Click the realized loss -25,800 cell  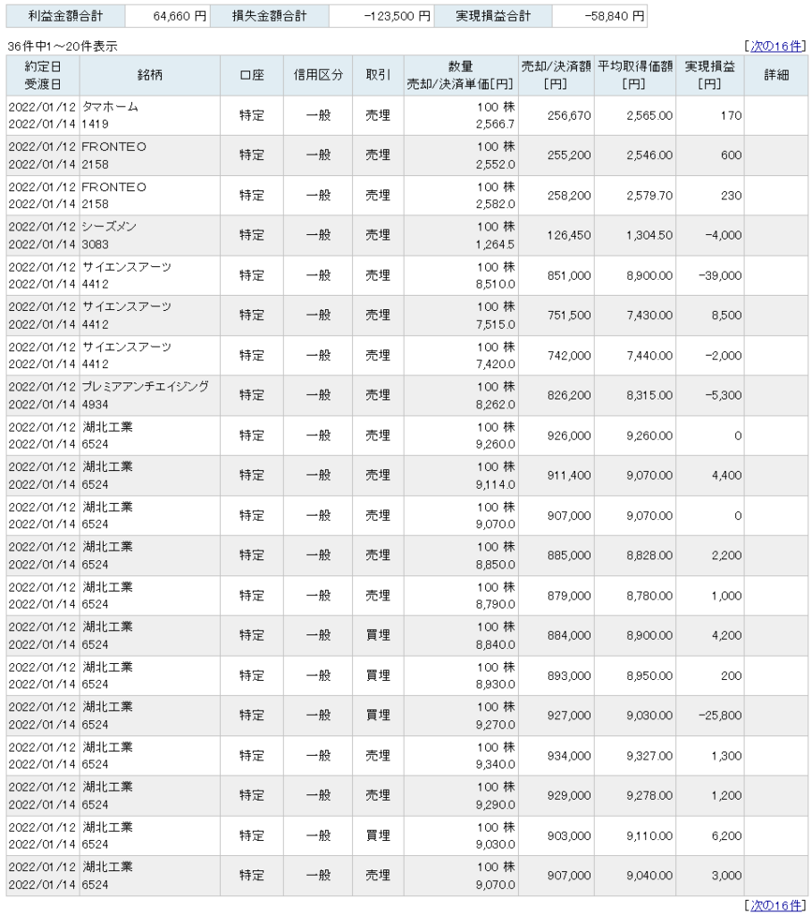point(710,716)
